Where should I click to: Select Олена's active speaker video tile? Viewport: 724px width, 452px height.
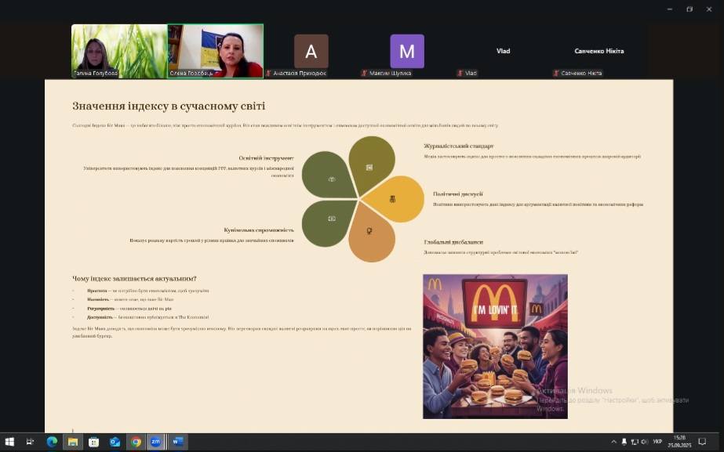pos(215,51)
